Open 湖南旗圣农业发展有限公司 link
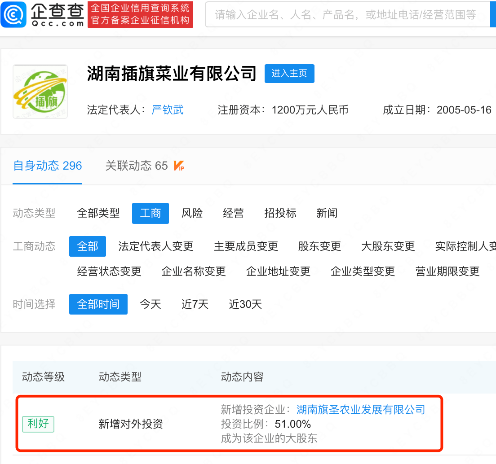This screenshot has height=464, width=496. (361, 410)
